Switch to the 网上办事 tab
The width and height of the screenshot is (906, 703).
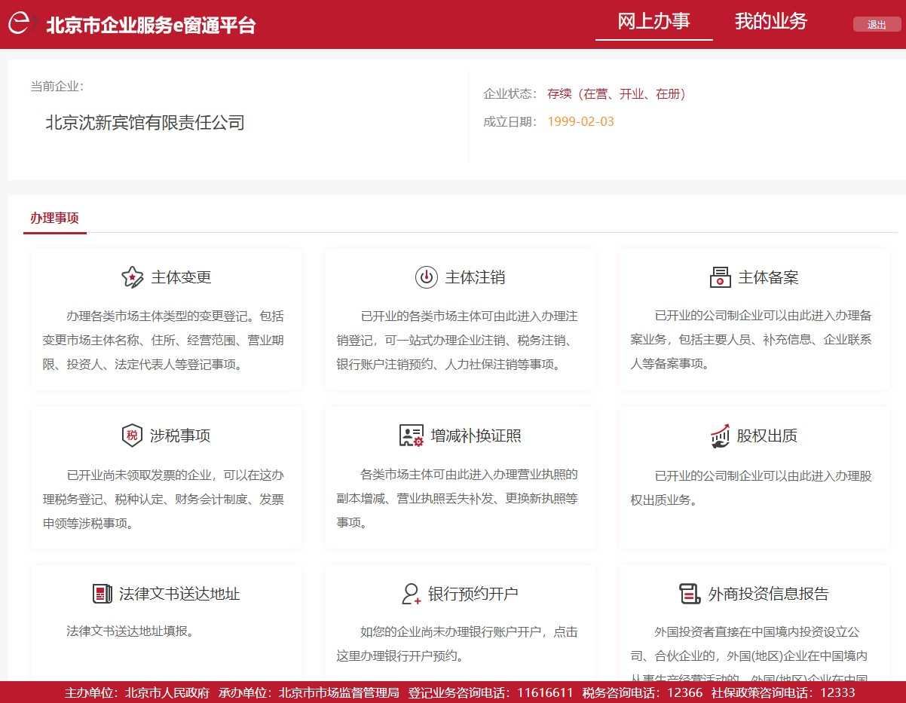coord(653,21)
